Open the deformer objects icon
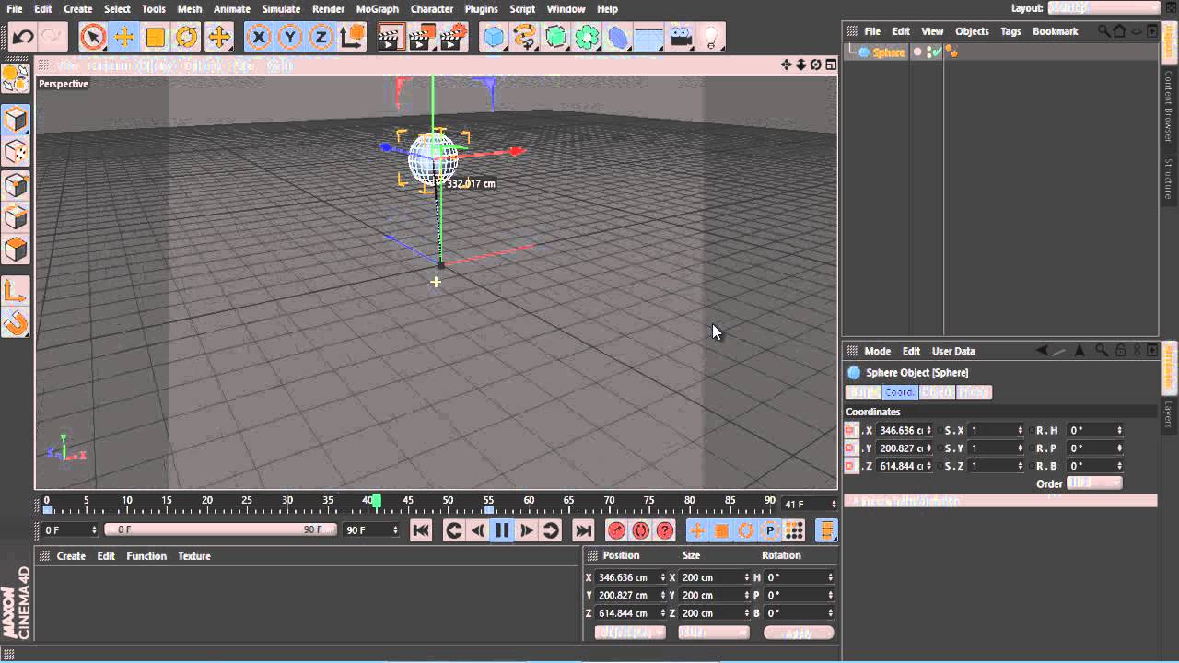1179x663 pixels. (x=618, y=37)
